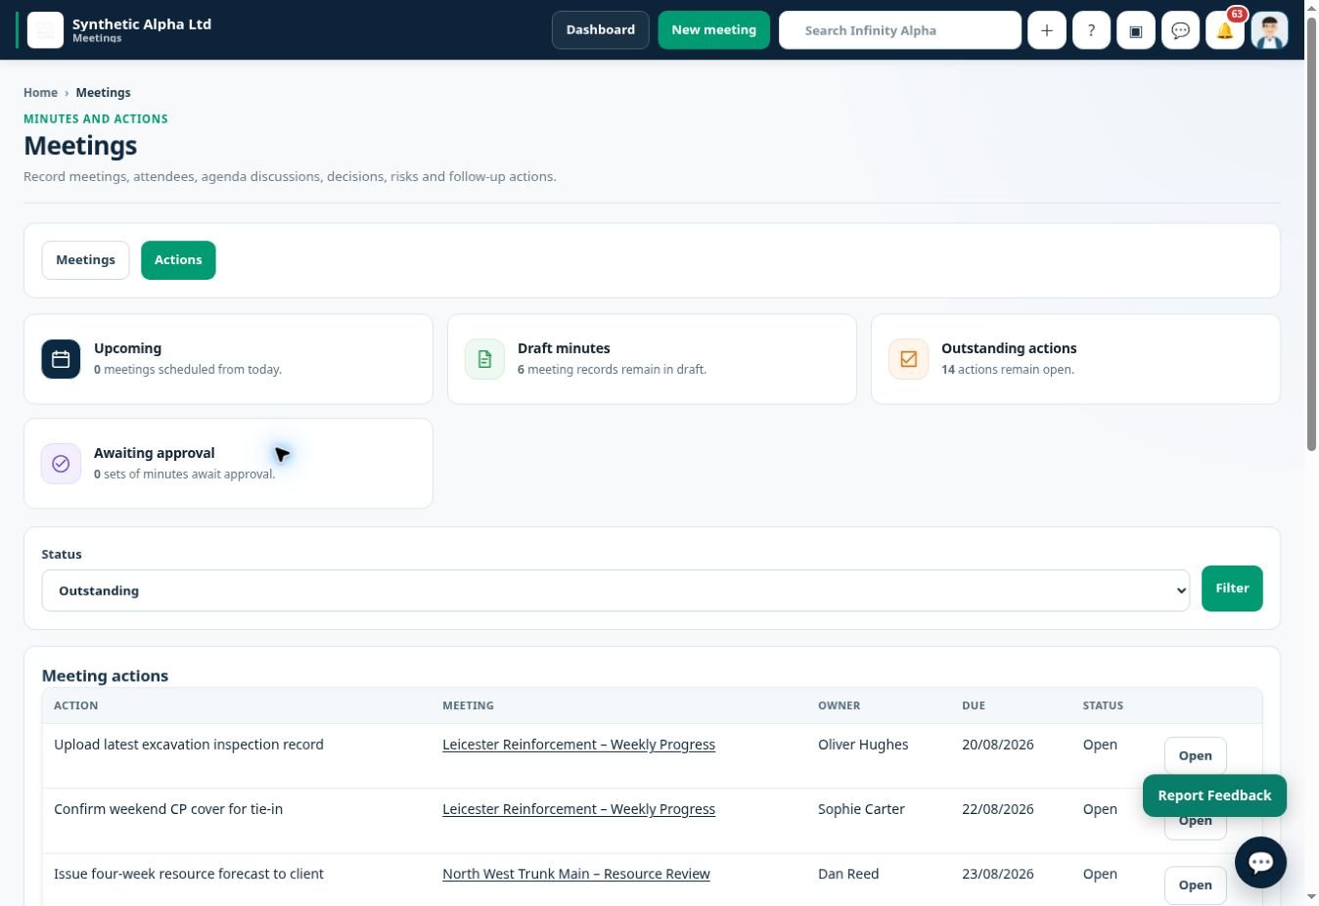Click the OWNER column header

(x=839, y=705)
